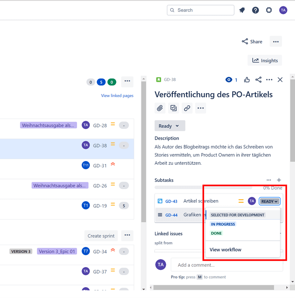The width and height of the screenshot is (295, 298).
Task: Click the help question mark icon
Action: coord(255,10)
